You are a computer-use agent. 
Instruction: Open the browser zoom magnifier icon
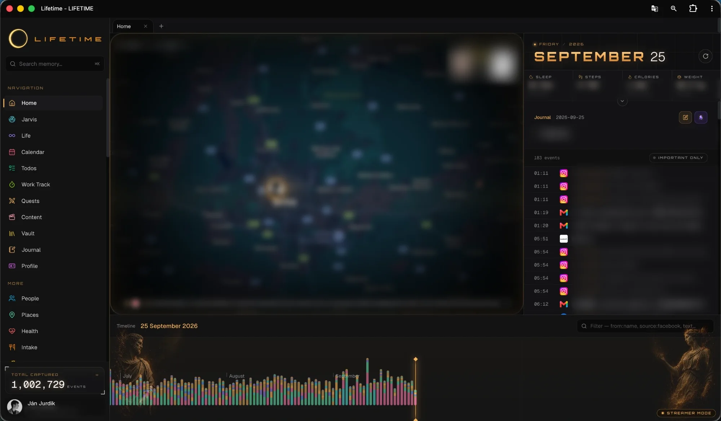(673, 8)
